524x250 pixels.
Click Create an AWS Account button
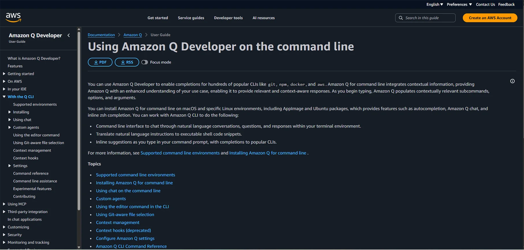[x=490, y=18]
